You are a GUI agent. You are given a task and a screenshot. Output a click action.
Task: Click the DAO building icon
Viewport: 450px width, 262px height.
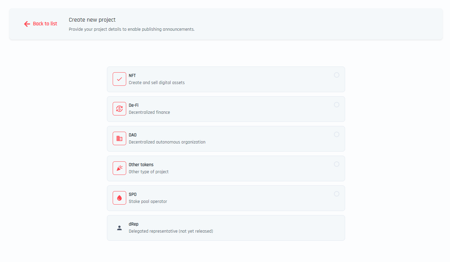click(x=119, y=138)
